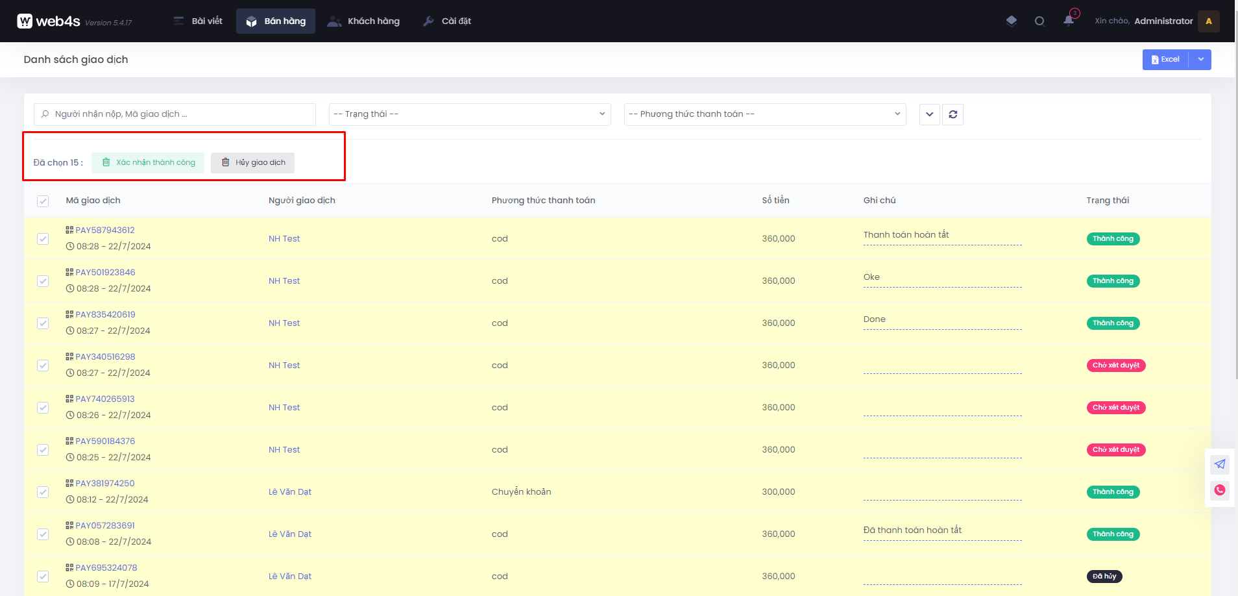Click the pink phone call icon
Screen dimensions: 1238x596
pos(1220,490)
